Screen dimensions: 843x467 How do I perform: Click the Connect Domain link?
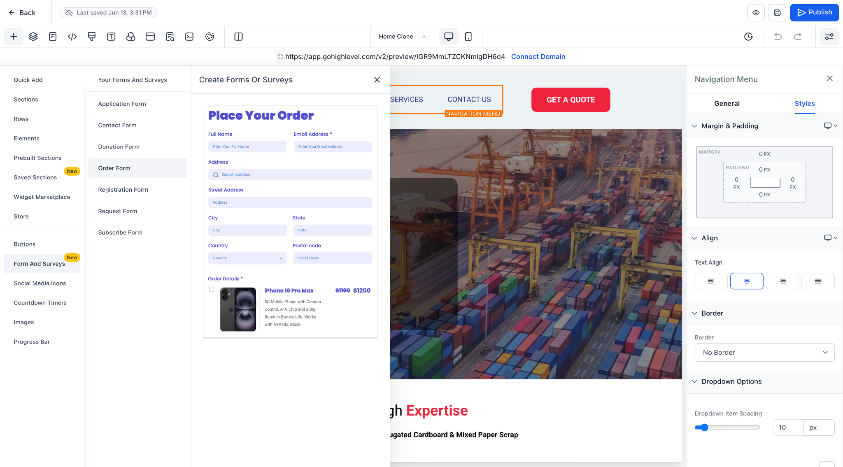click(538, 57)
